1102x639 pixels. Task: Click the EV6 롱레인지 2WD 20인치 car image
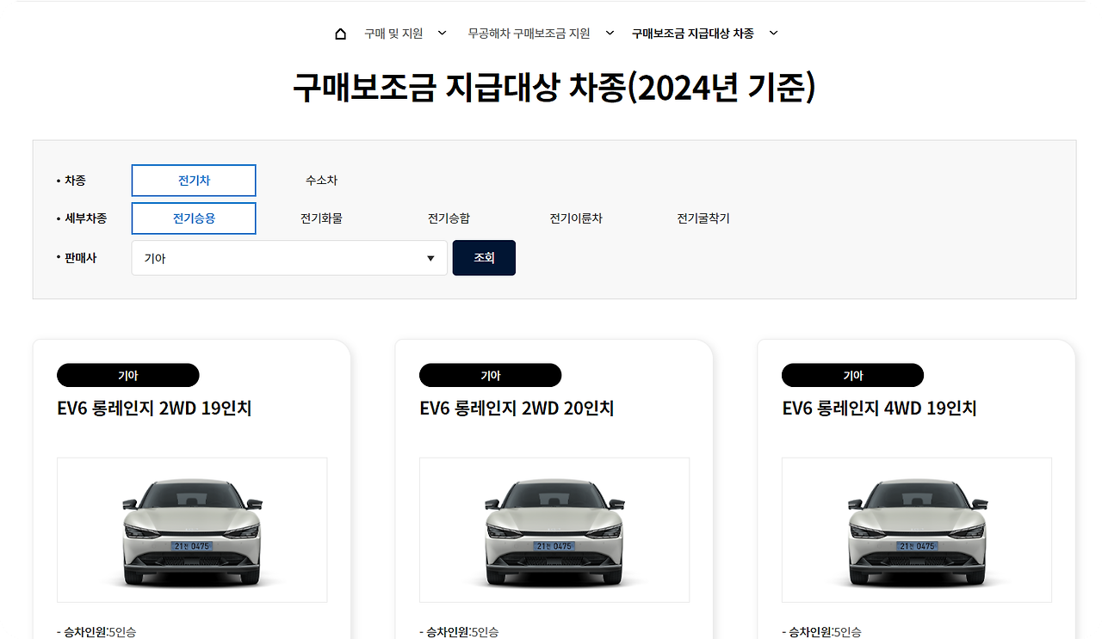click(554, 529)
